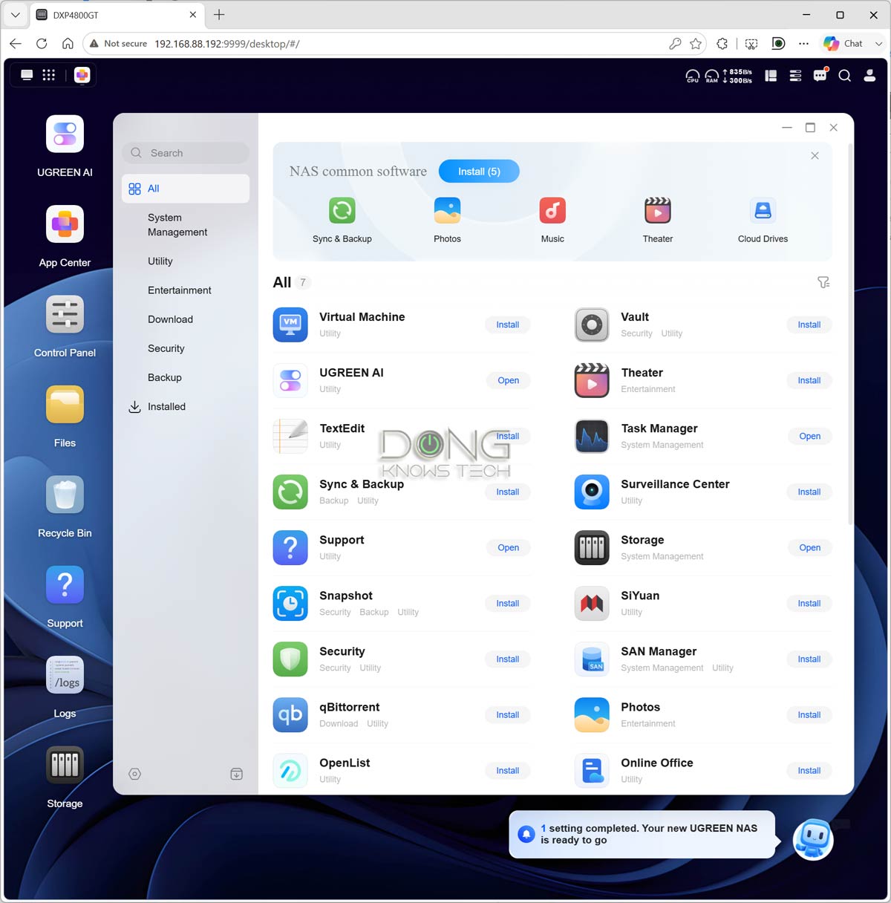
Task: Install the Theater app
Action: [x=809, y=380]
